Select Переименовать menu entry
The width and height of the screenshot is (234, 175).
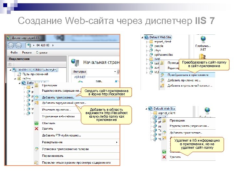(53, 156)
